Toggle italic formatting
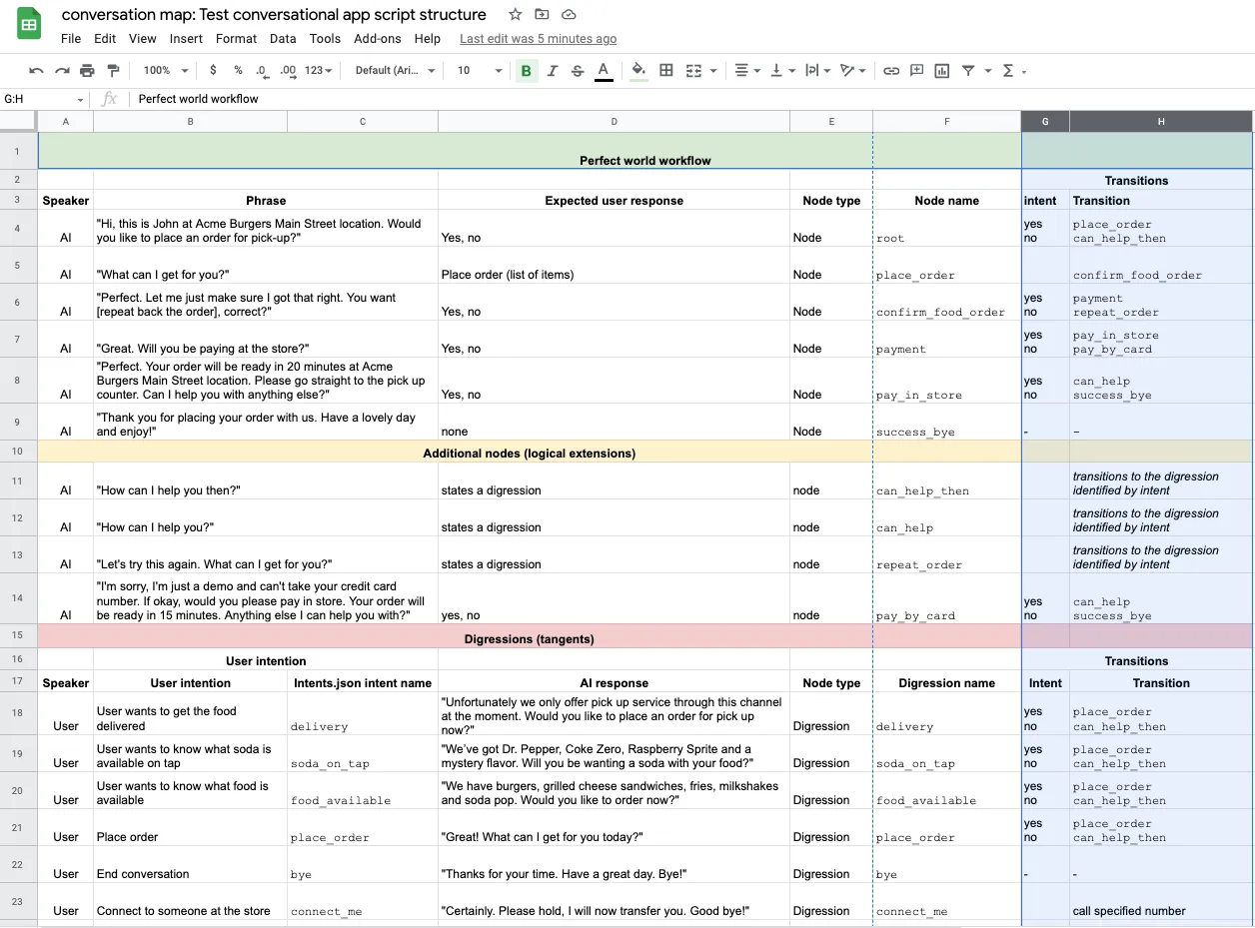This screenshot has width=1255, height=928. coord(553,71)
